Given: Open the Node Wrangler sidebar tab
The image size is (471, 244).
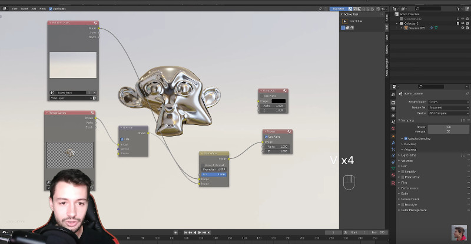Looking at the screenshot, I should click(x=387, y=67).
